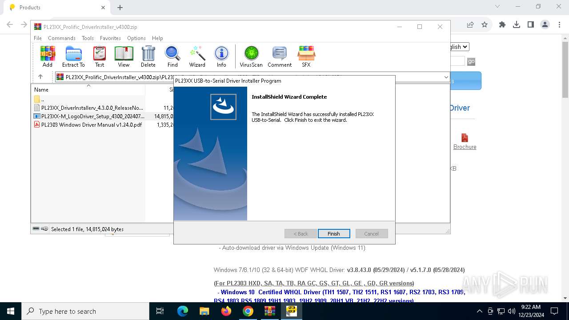Open the Options menu

[136, 38]
